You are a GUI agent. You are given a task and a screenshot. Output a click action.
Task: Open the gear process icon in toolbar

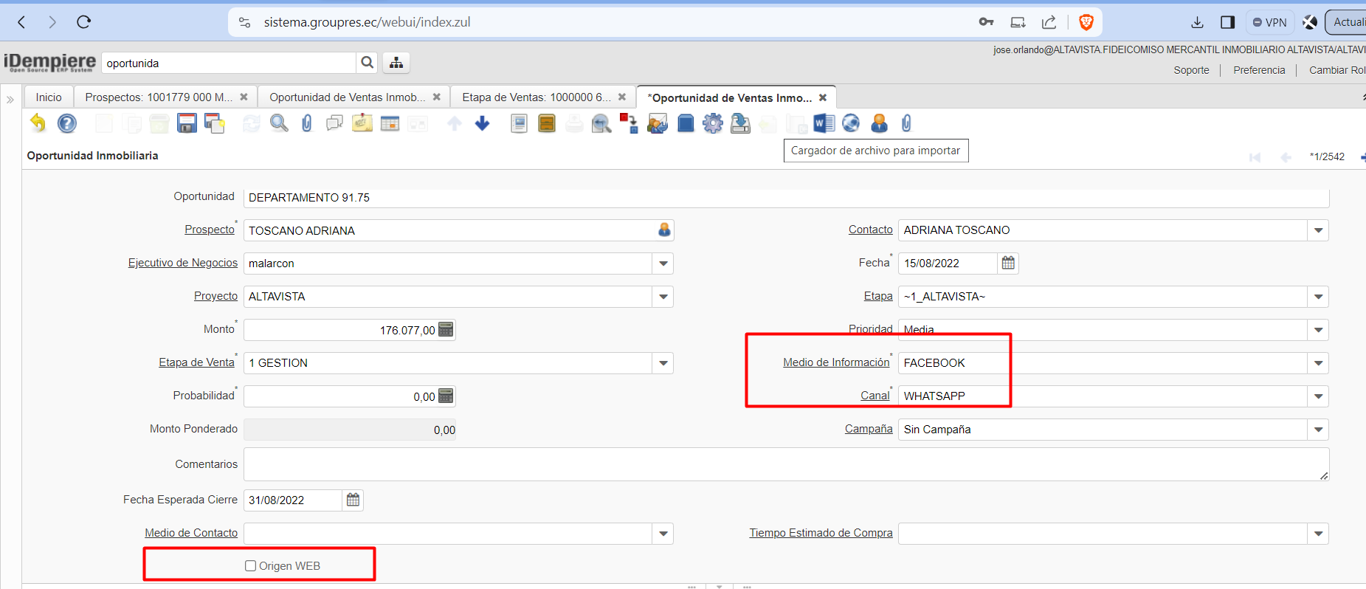click(712, 123)
